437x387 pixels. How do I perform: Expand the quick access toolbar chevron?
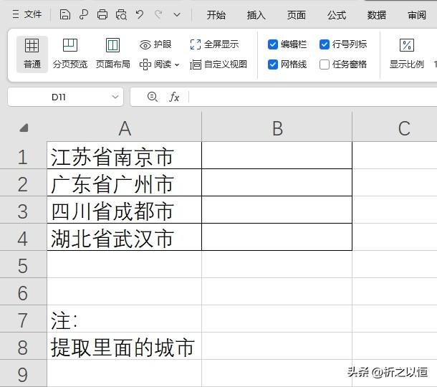[177, 14]
